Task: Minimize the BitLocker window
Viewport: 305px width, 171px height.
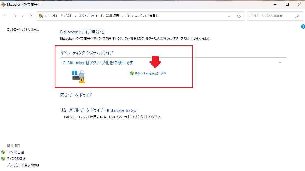Action: [x=275, y=4]
